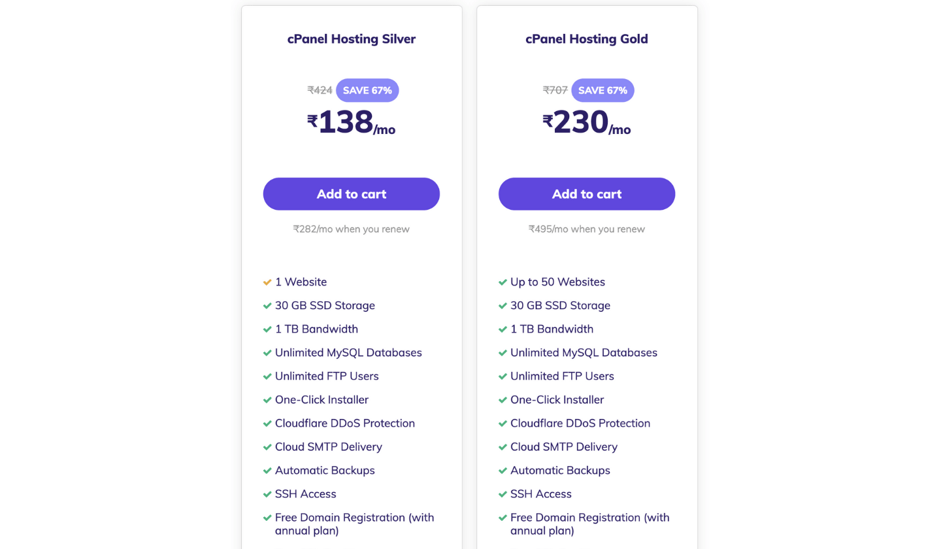Click the checkmark beside Silver Automatic Backups

[x=267, y=471]
